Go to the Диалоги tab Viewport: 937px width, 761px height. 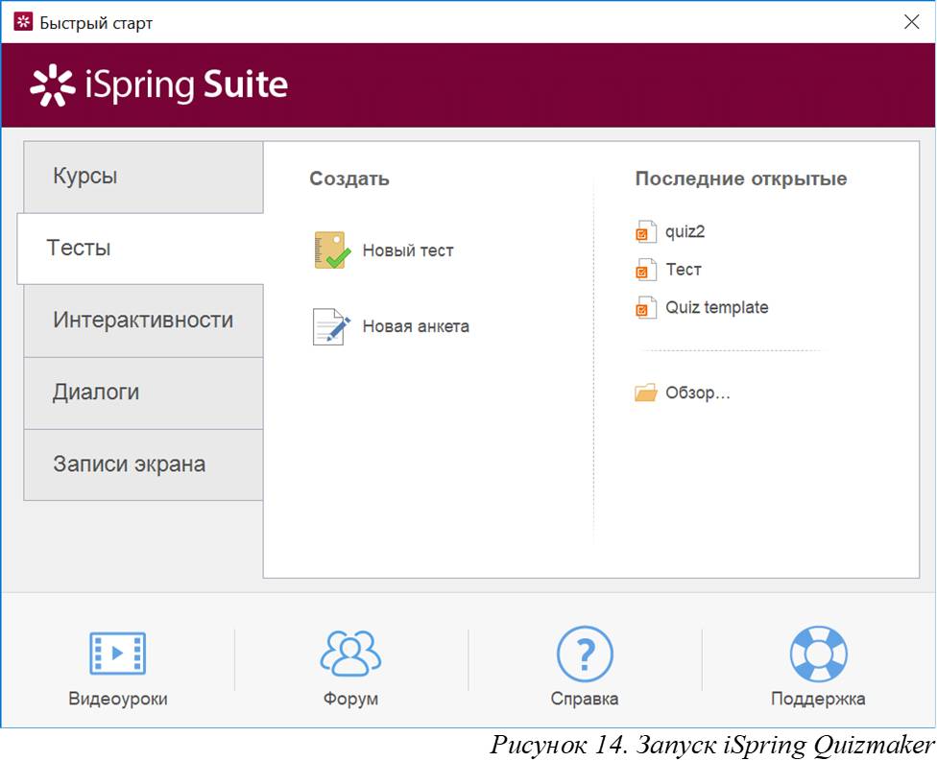point(142,392)
